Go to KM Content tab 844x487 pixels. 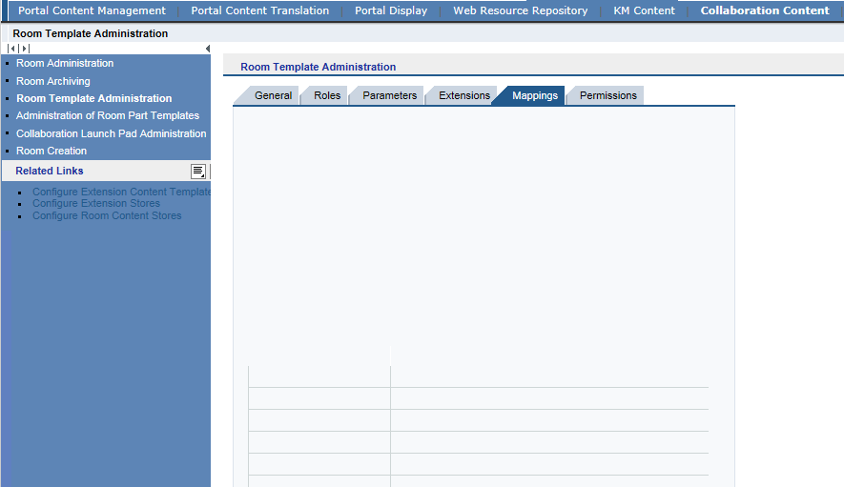click(644, 10)
